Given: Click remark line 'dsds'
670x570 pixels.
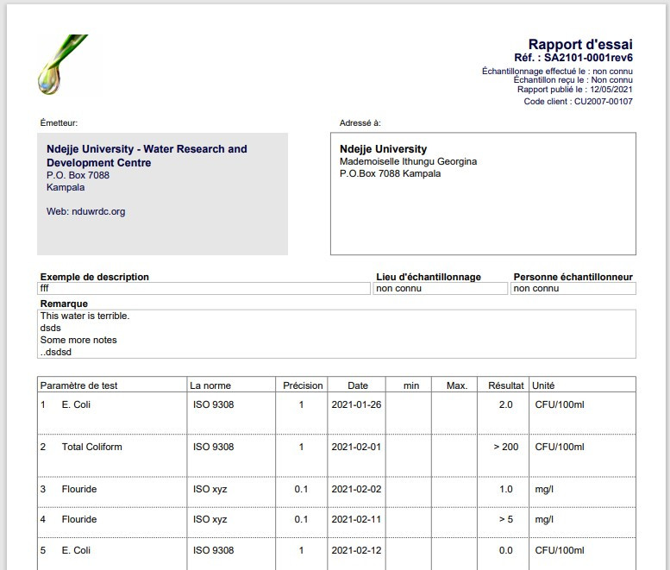Looking at the screenshot, I should [x=50, y=328].
